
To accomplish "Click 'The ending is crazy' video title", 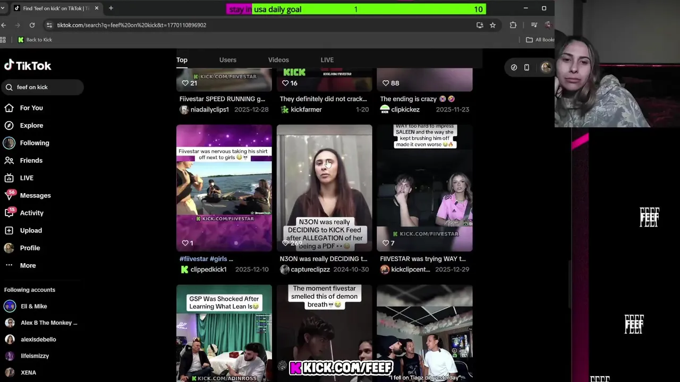I will click(x=418, y=99).
